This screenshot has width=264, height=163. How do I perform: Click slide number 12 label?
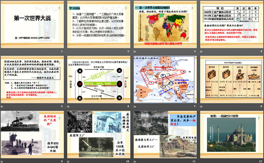coord(261,161)
